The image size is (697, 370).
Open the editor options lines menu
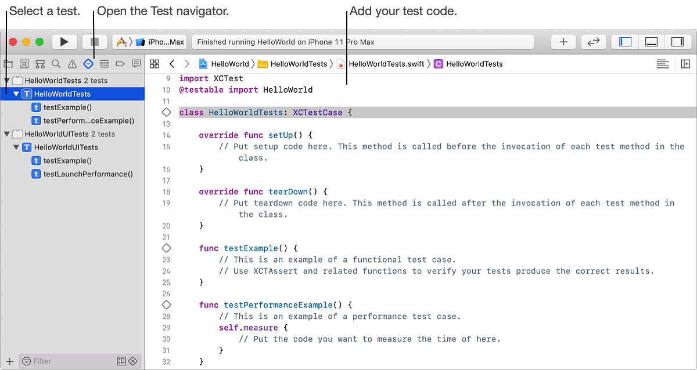663,64
